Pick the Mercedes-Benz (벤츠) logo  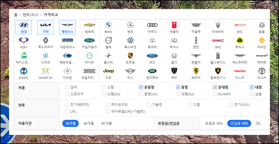130,25
